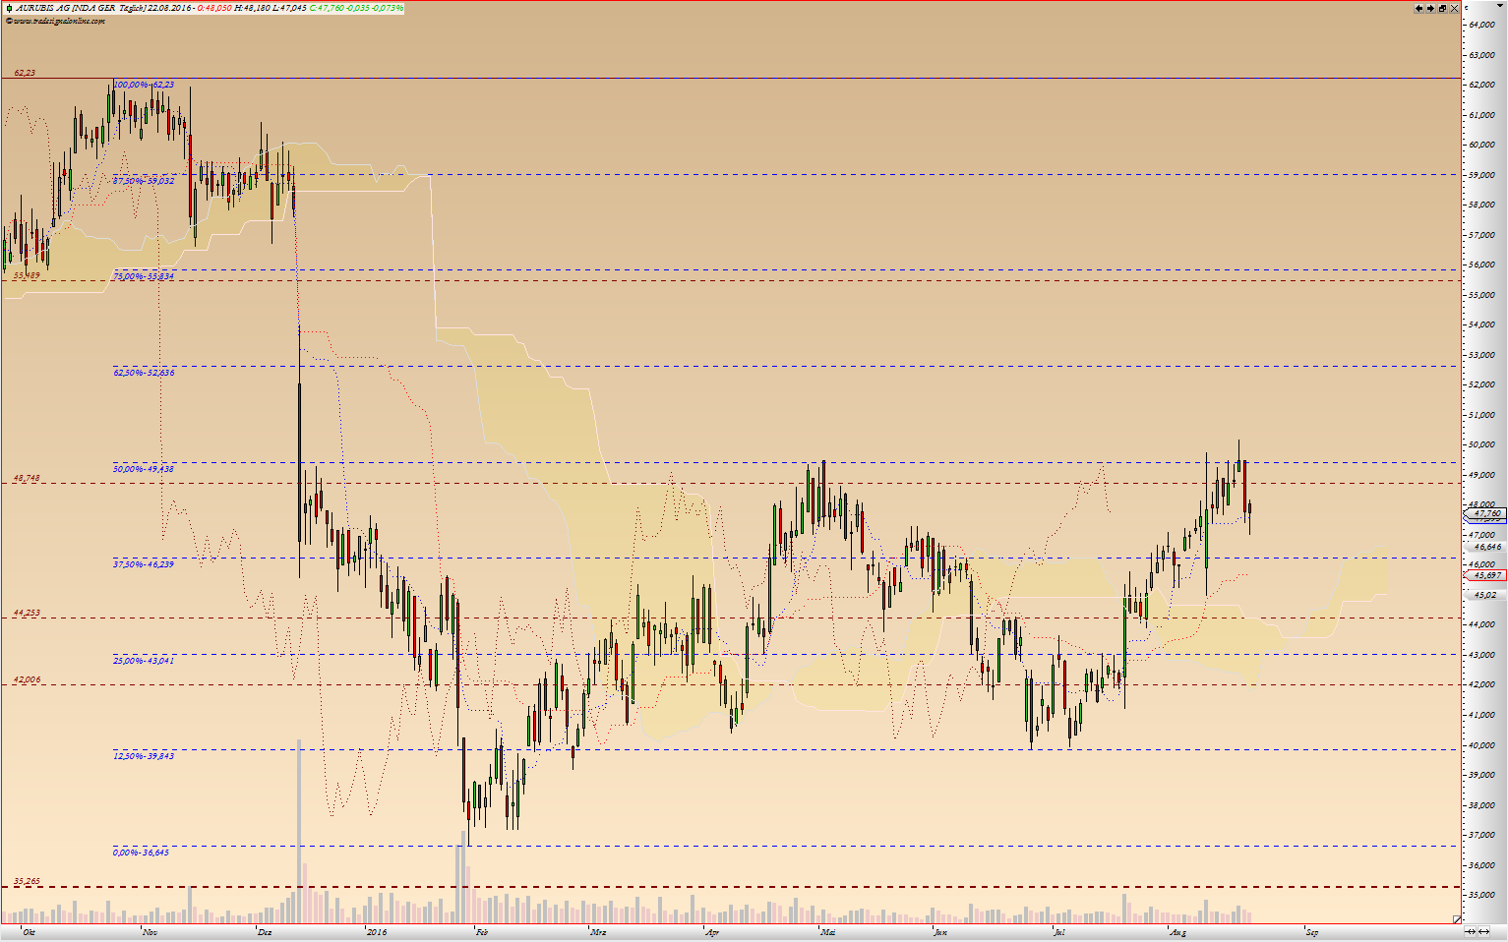Click the candlestick icon beside AURUBIS AG
Viewport: 1508px width, 942px height.
[x=9, y=8]
